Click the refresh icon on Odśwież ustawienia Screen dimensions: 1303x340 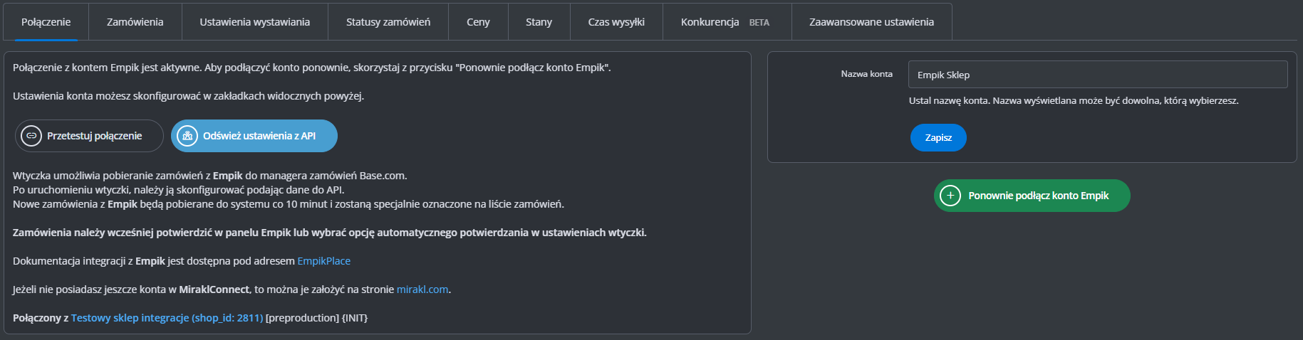[187, 136]
